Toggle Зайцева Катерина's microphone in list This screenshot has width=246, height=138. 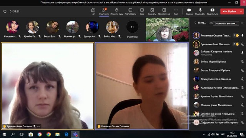[243, 53]
